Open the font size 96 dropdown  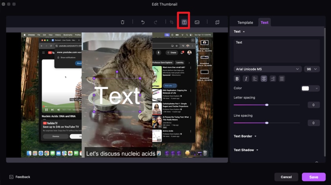pyautogui.click(x=312, y=69)
